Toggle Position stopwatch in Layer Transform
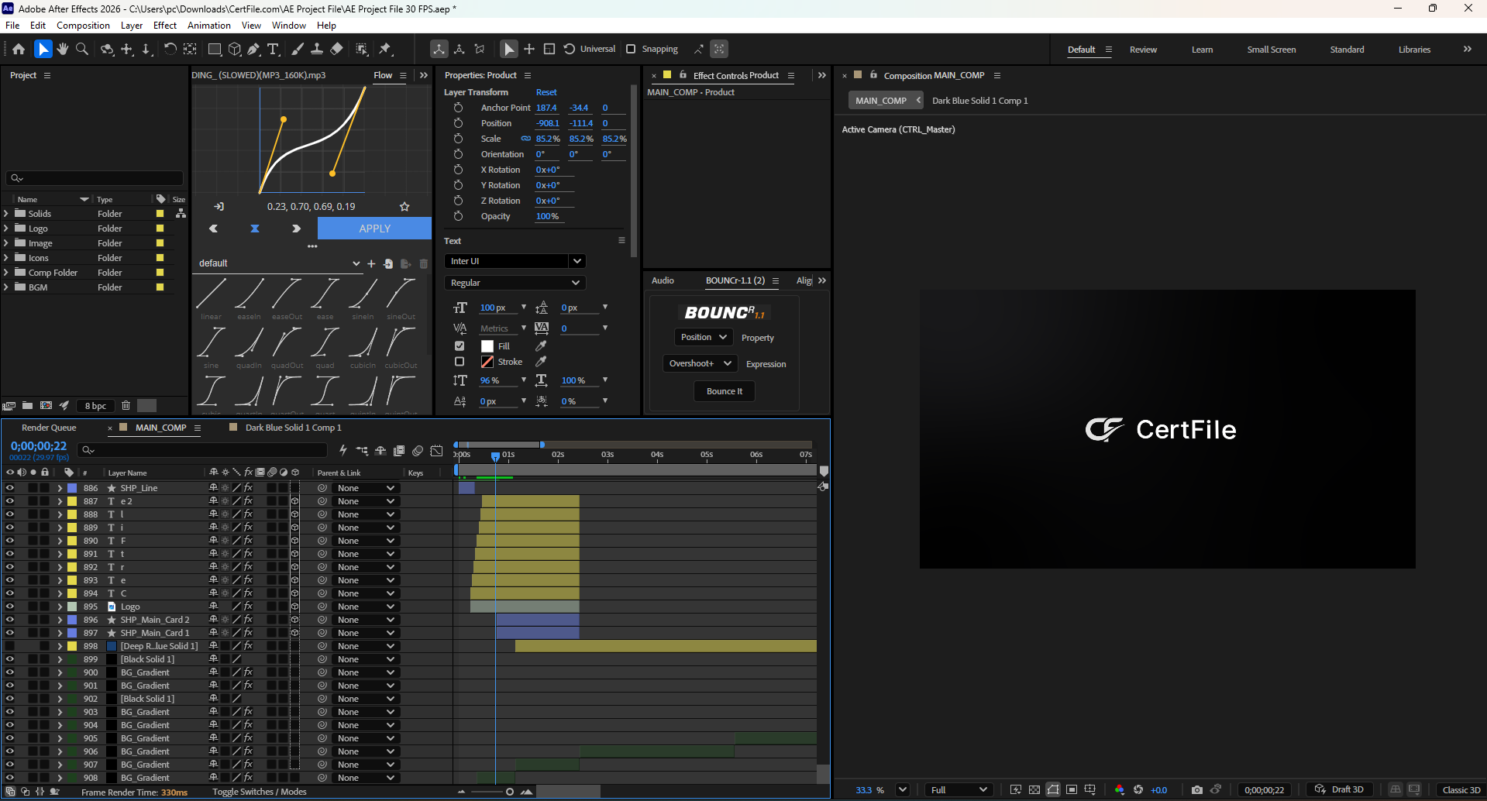The image size is (1487, 801). click(458, 123)
